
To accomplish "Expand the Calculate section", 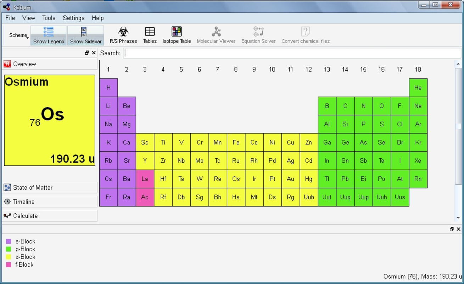I will coord(50,215).
